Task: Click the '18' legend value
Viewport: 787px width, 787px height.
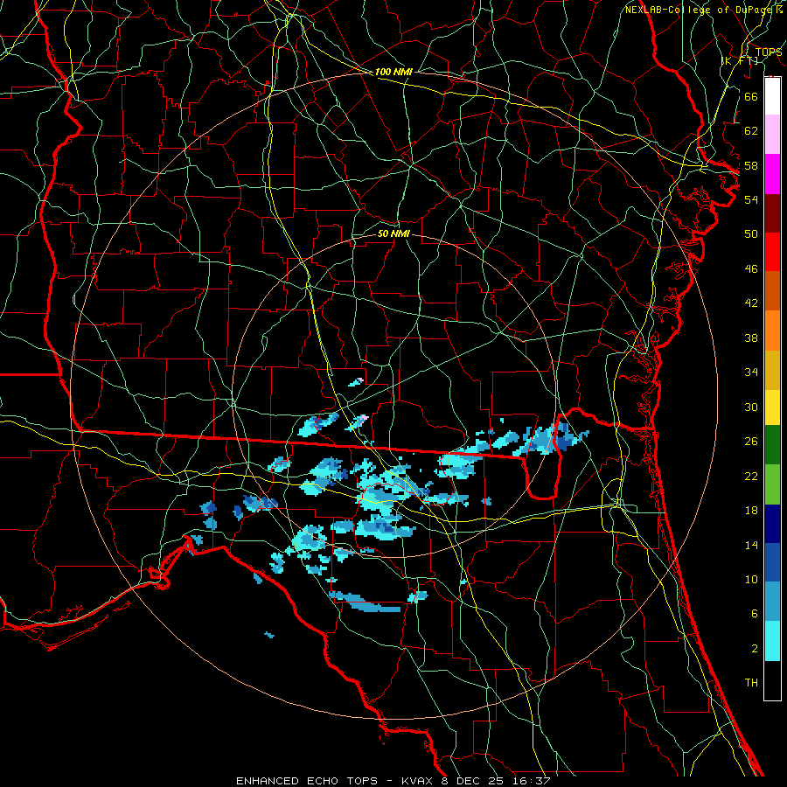Action: [751, 511]
